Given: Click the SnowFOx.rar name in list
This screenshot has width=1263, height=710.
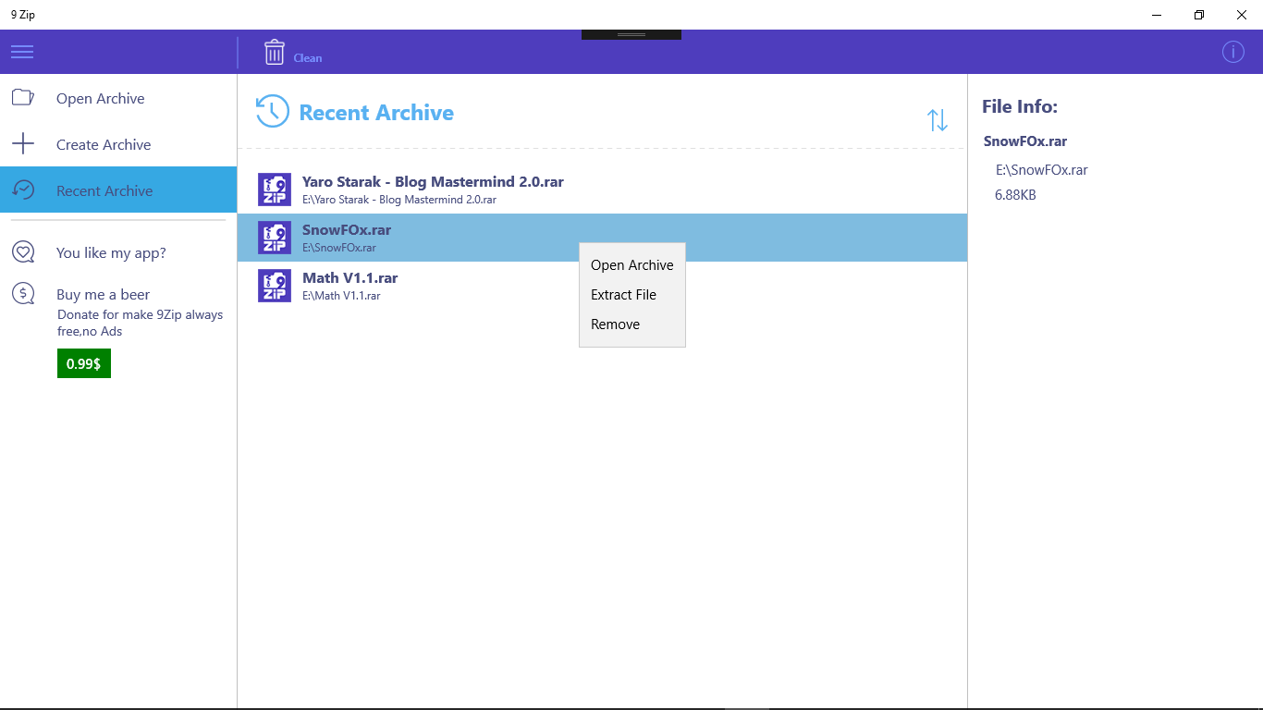Looking at the screenshot, I should [x=347, y=230].
